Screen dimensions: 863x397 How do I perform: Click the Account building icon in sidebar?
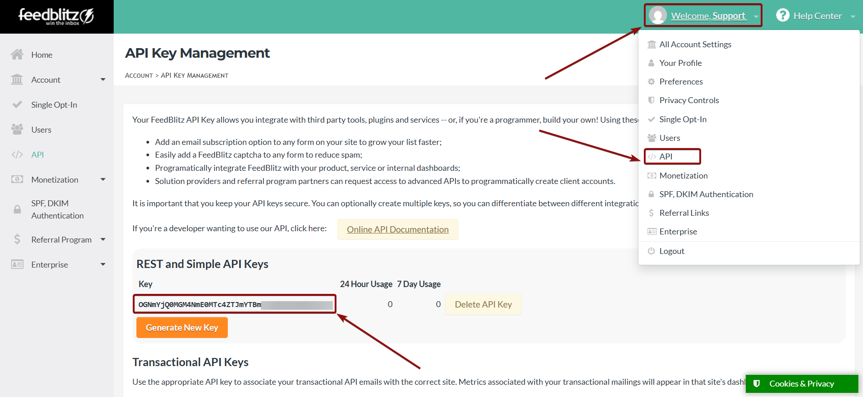[17, 79]
